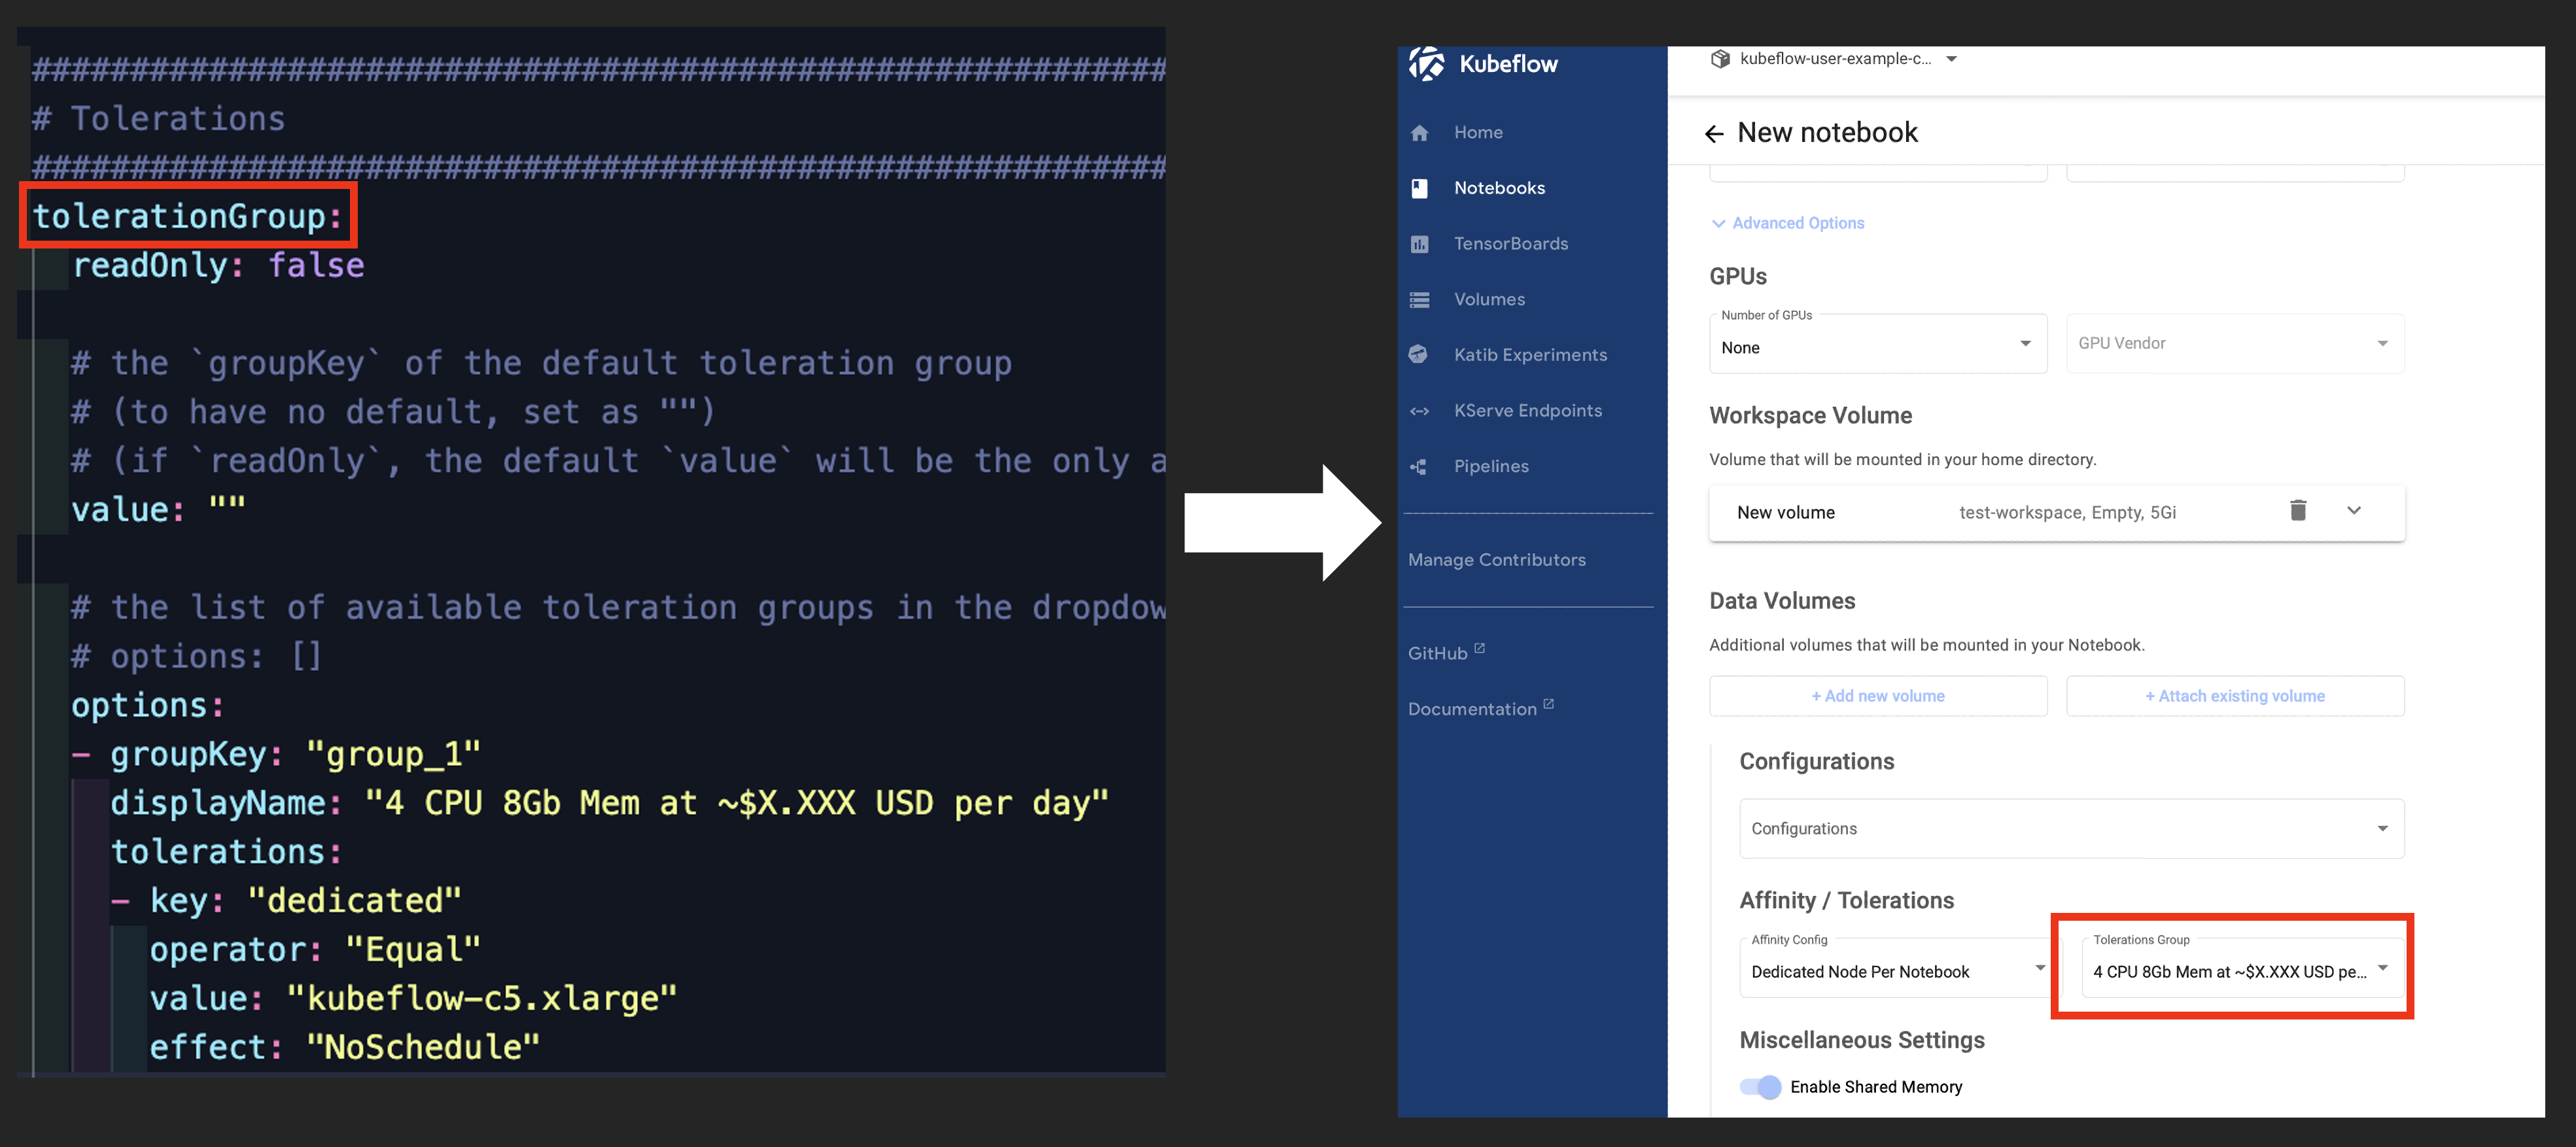Click the Pipelines sidebar icon
The width and height of the screenshot is (2576, 1147).
tap(1418, 467)
